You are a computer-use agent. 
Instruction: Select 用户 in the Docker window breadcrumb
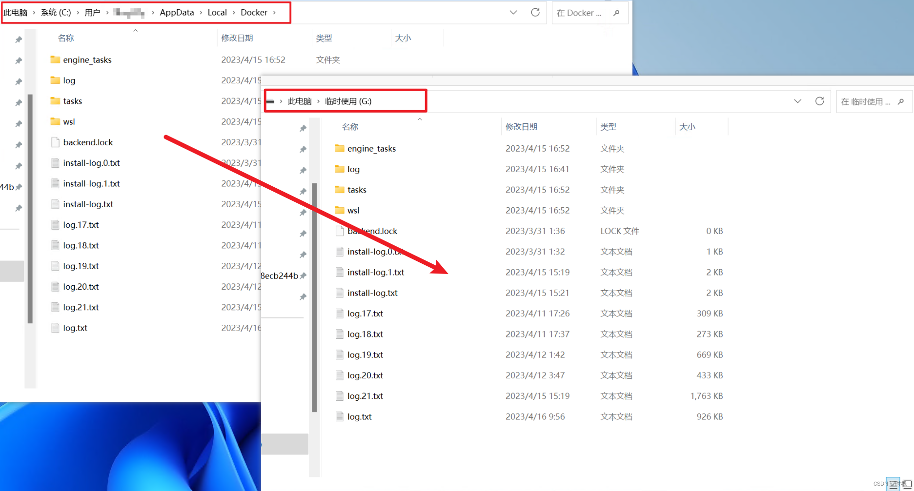pos(92,13)
